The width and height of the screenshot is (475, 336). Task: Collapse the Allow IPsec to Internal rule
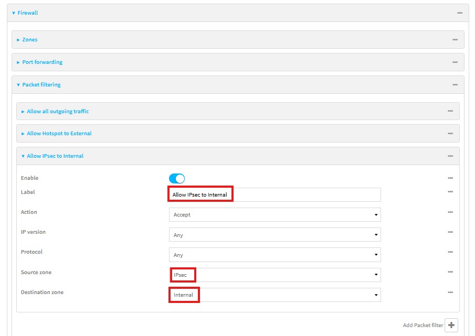[x=55, y=156]
